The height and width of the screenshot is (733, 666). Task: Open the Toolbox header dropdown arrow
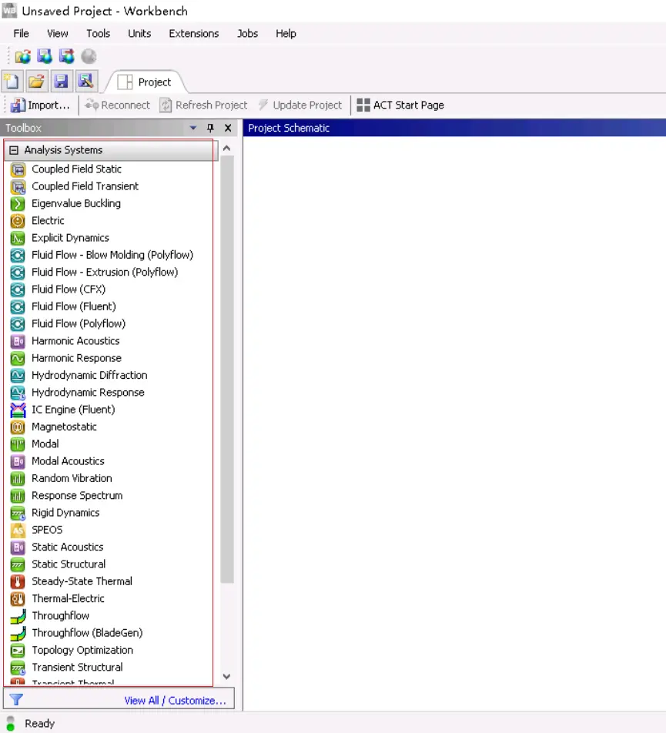[x=193, y=128]
